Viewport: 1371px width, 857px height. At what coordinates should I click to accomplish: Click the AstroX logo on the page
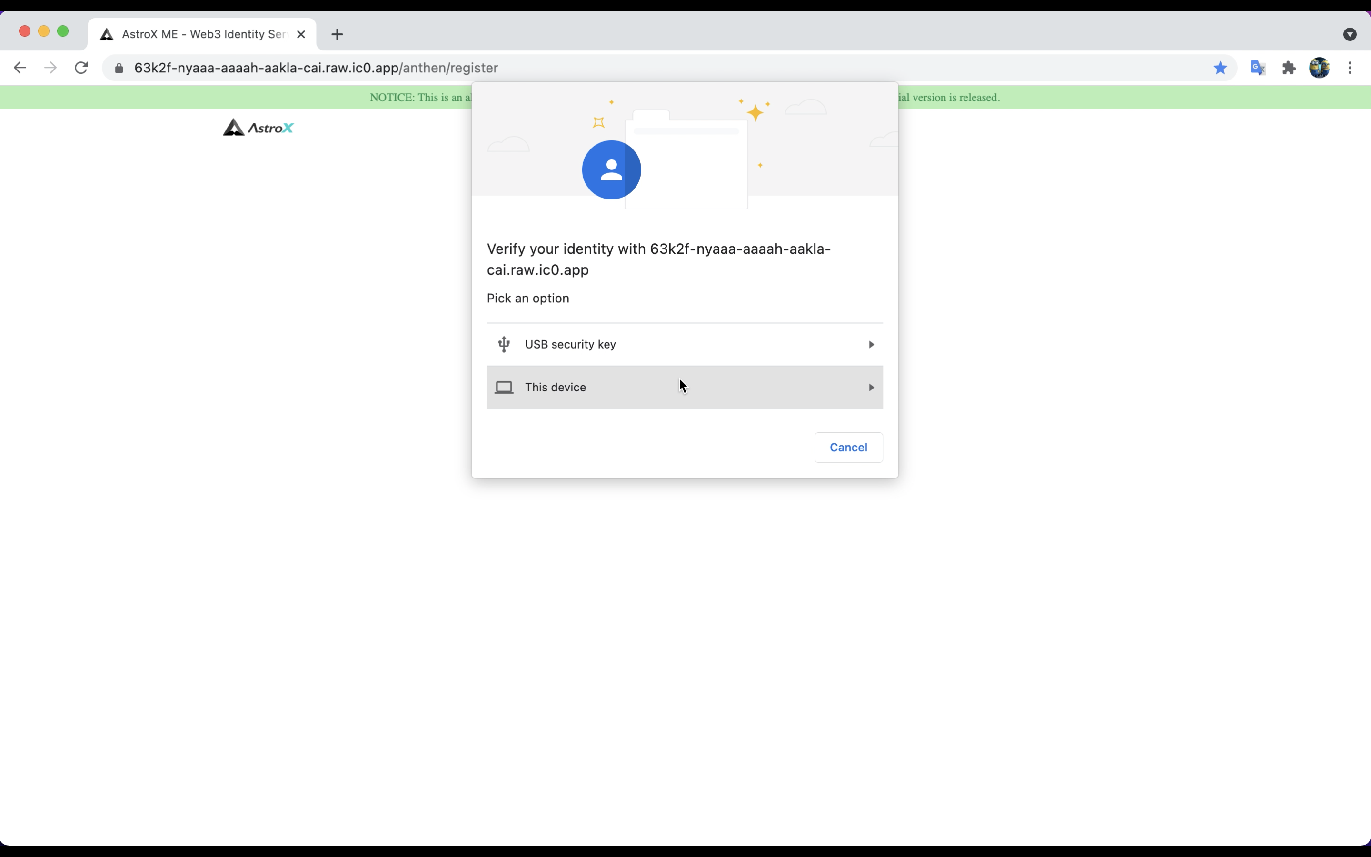click(x=258, y=128)
